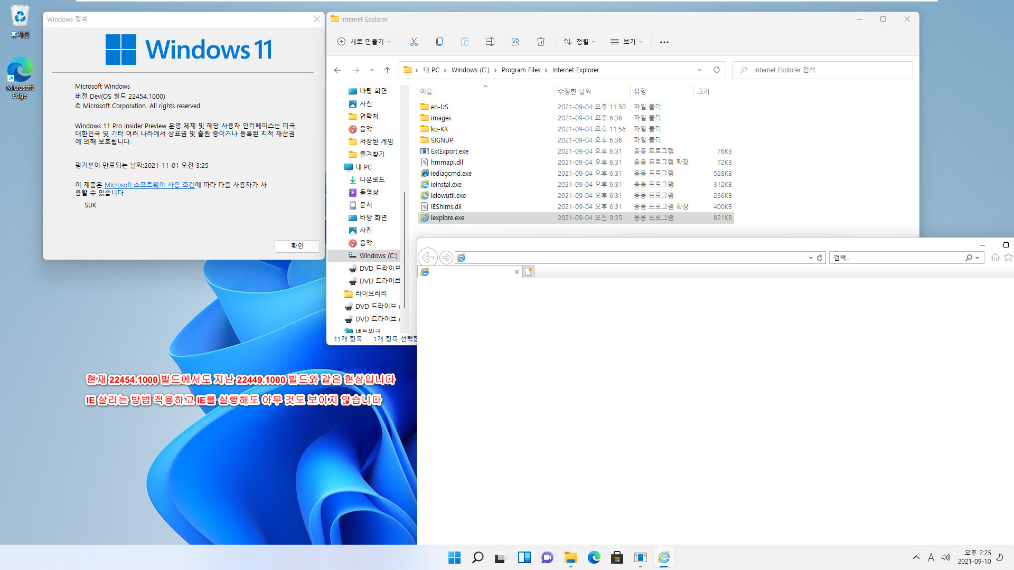The width and height of the screenshot is (1014, 570).
Task: Click the Paste icon in Explorer toolbar
Action: click(464, 42)
